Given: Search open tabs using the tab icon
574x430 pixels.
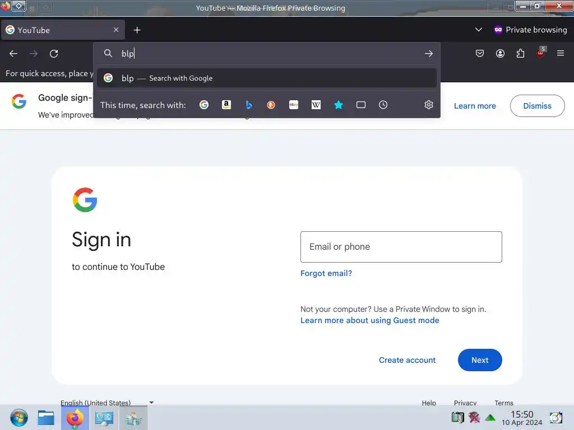Looking at the screenshot, I should pos(361,105).
